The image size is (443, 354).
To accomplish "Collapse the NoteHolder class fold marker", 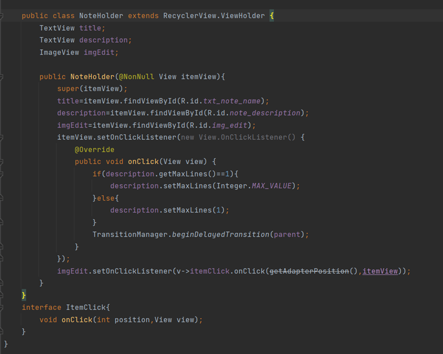I will 2,16.
